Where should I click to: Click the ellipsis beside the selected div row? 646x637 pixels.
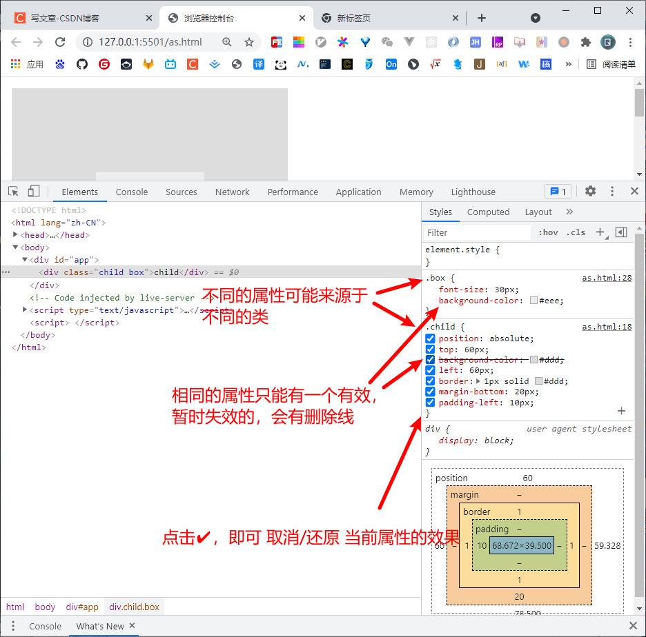[6, 272]
